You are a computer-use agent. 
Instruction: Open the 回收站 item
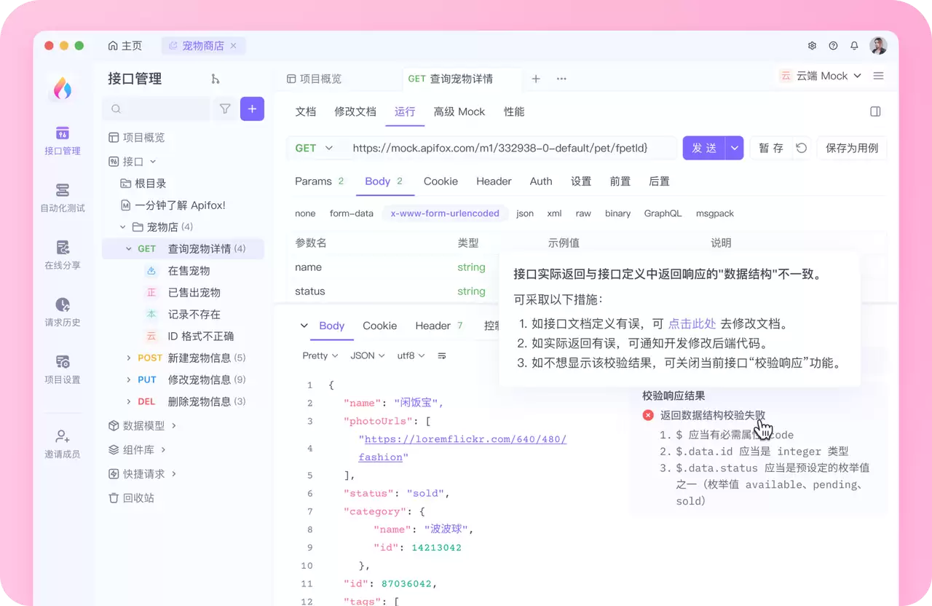(x=131, y=498)
